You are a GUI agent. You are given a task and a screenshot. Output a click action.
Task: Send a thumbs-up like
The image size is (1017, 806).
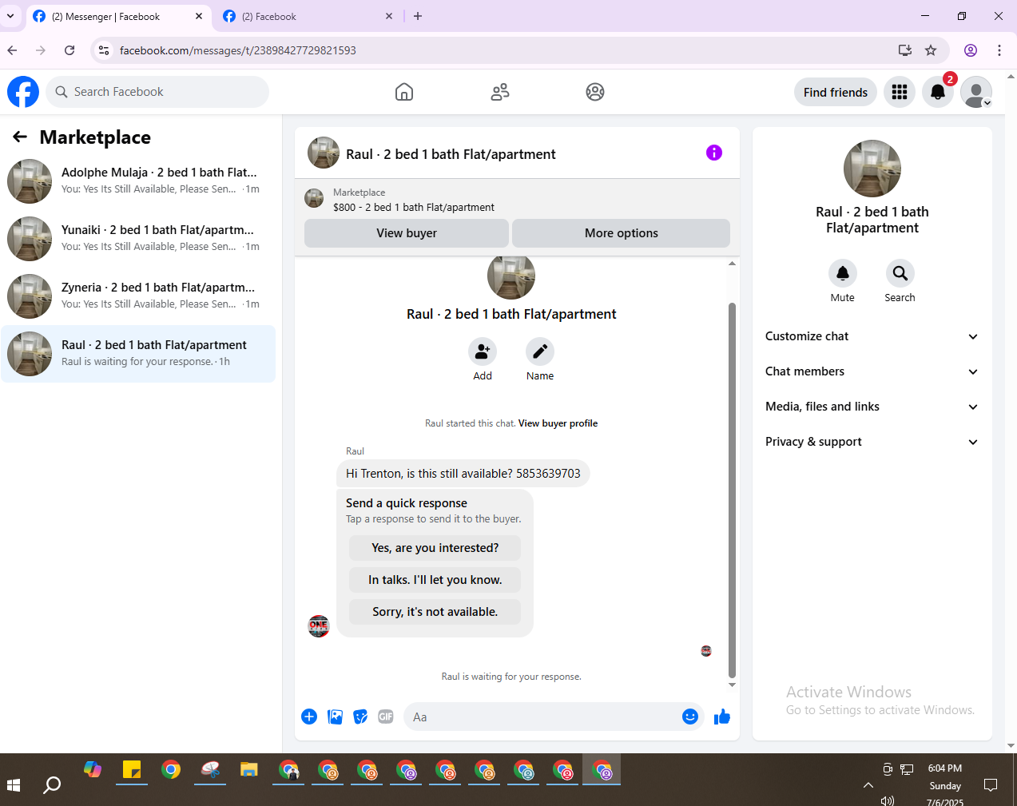(722, 717)
